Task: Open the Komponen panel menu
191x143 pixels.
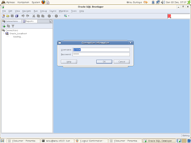Action: pyautogui.click(x=23, y=2)
